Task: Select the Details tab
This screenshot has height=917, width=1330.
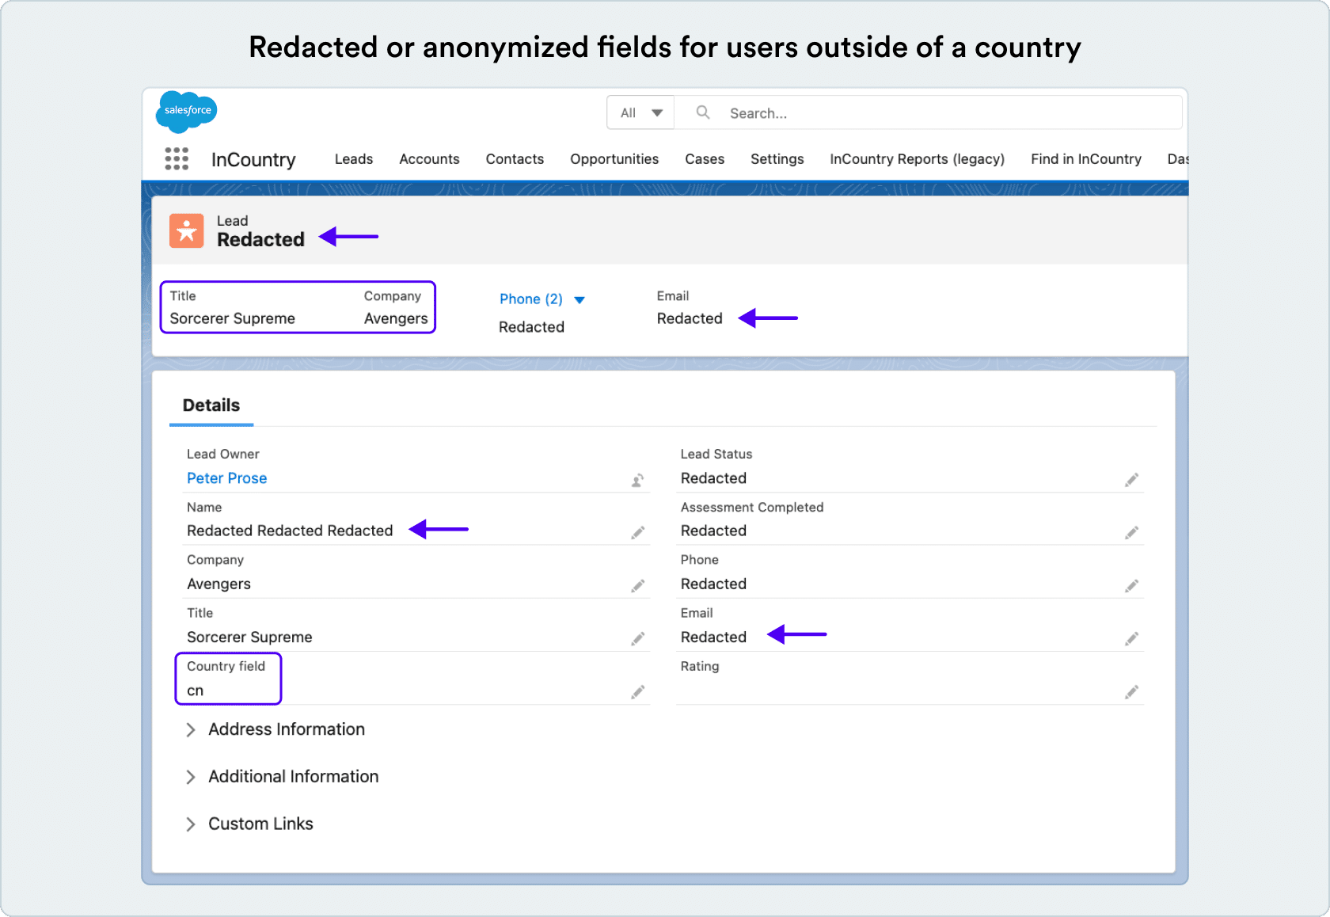Action: [211, 405]
